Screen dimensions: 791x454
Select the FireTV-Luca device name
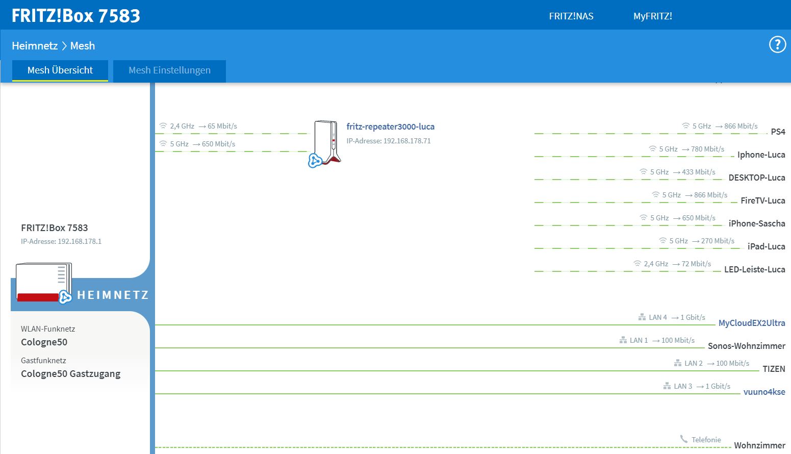[763, 200]
